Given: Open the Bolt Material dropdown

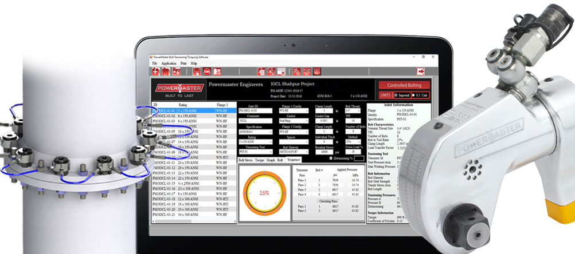Looking at the screenshot, I should pos(294,152).
